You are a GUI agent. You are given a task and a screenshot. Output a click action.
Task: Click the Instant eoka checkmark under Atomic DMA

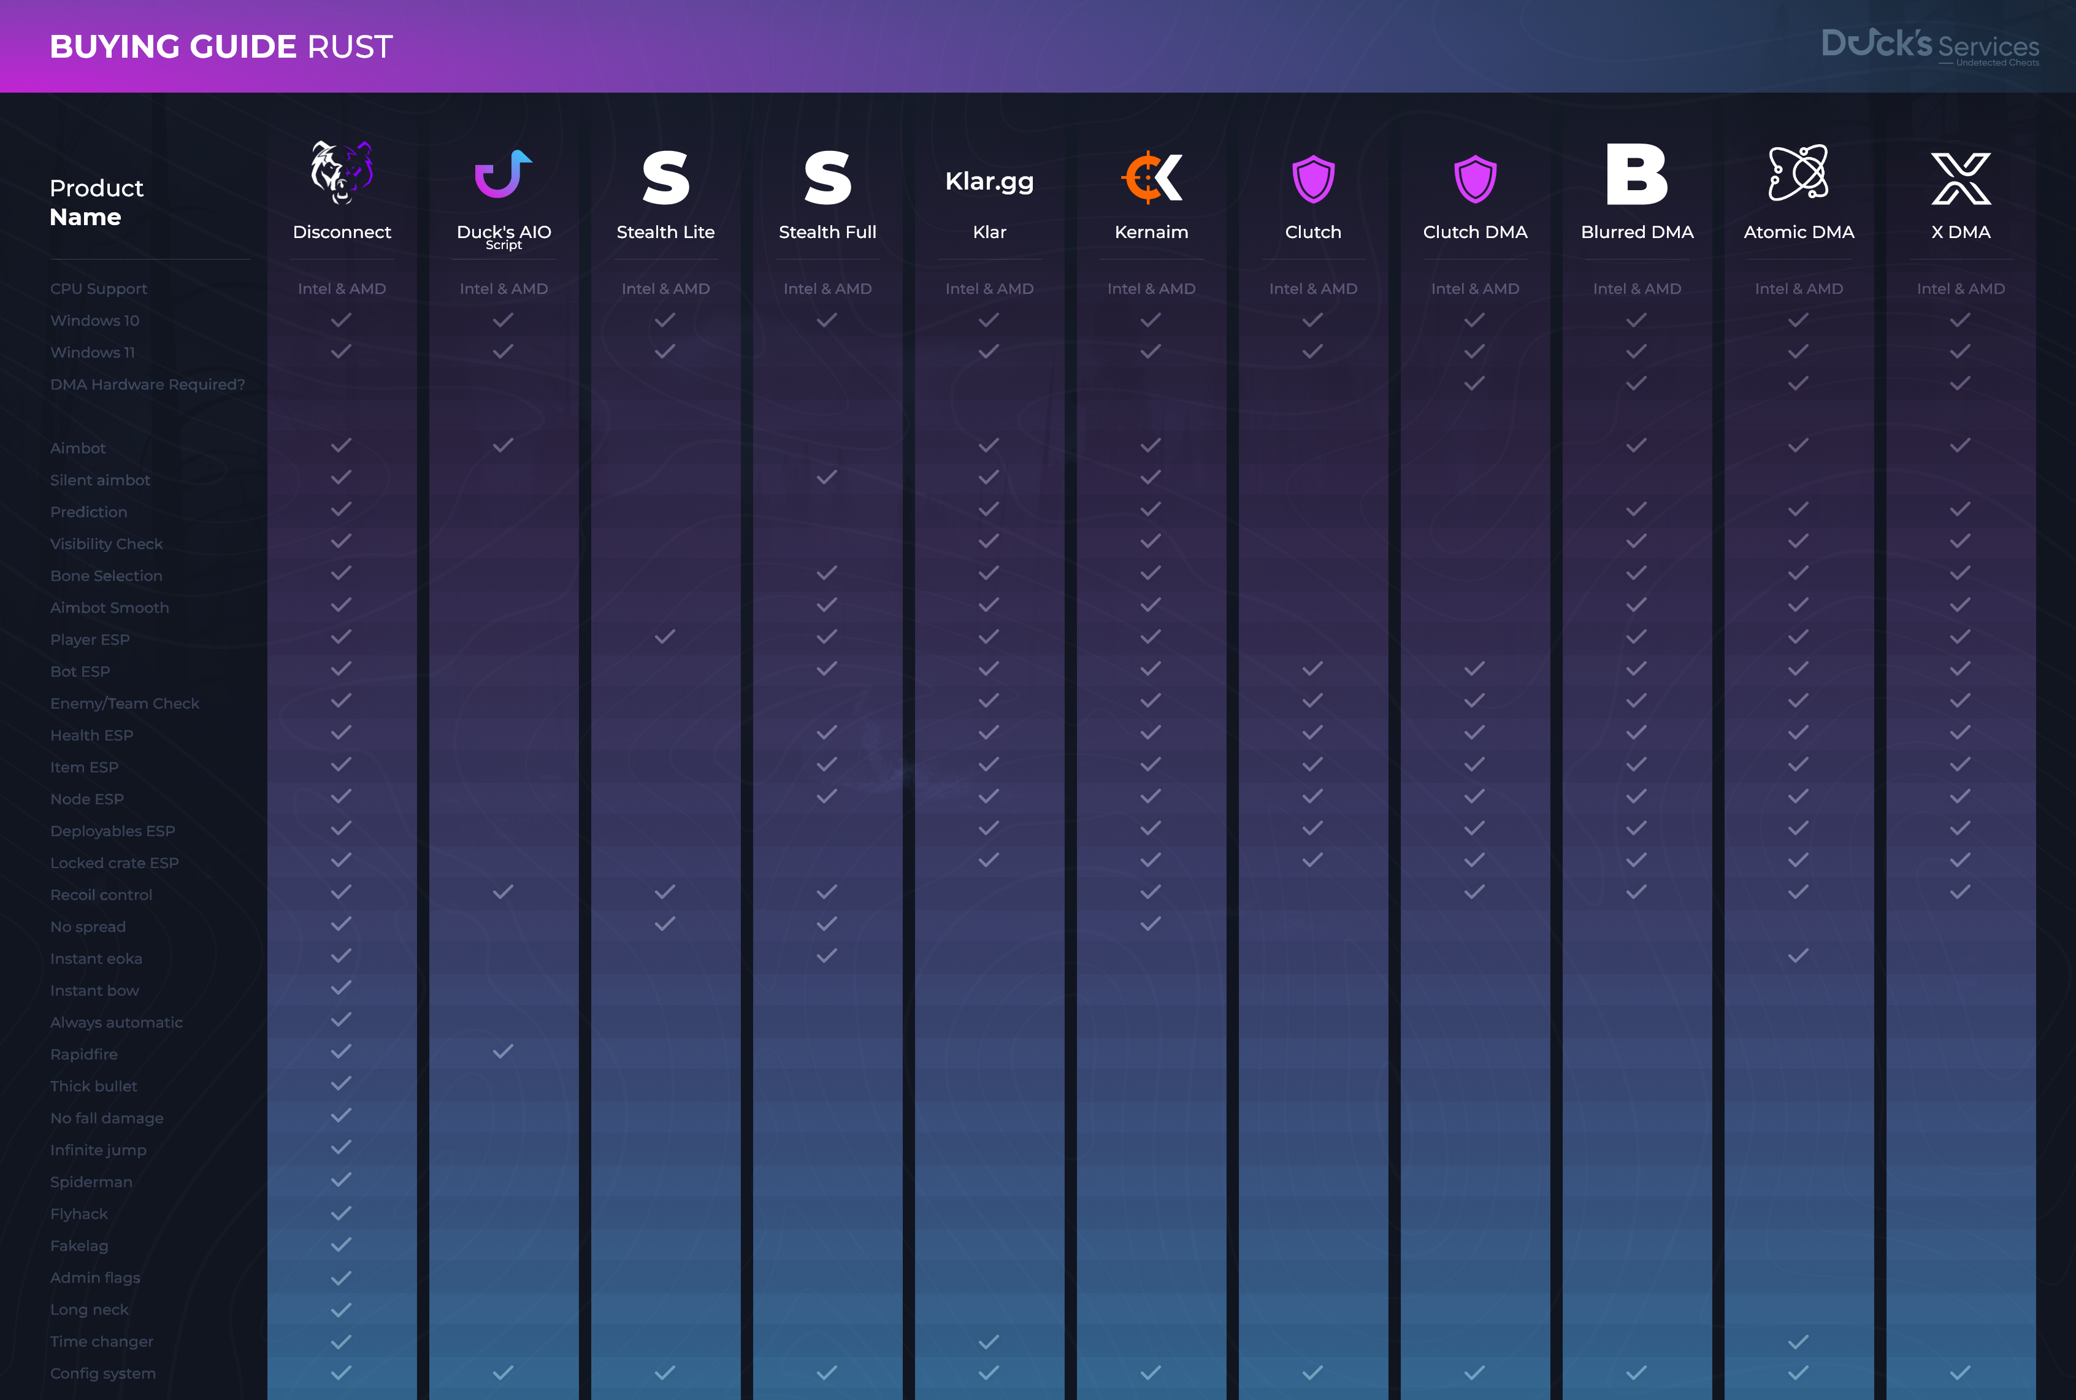1798,955
